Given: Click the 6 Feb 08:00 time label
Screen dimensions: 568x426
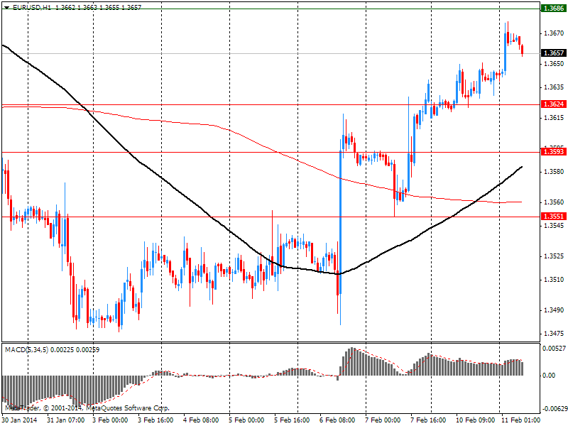Looking at the screenshot, I should coord(338,420).
